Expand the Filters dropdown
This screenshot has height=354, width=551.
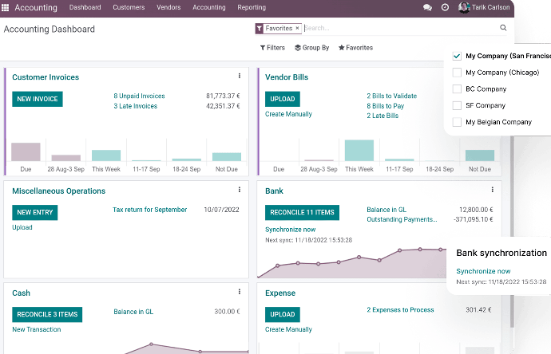(x=272, y=48)
